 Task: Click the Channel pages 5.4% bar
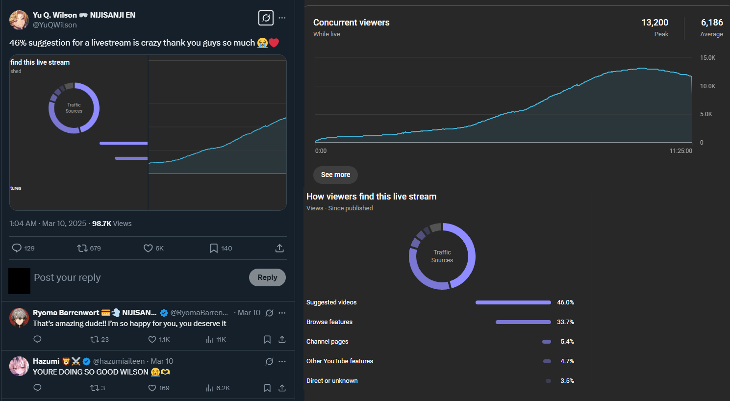pyautogui.click(x=547, y=342)
